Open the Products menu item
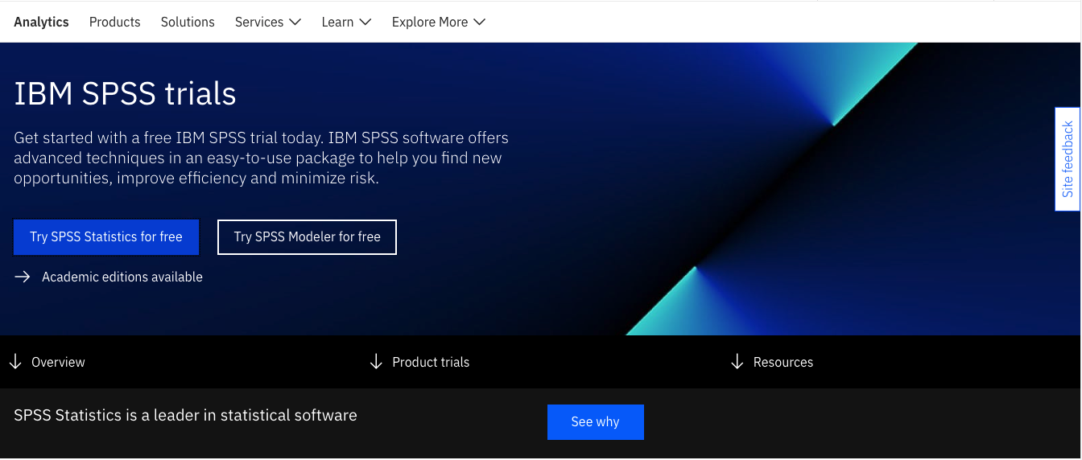This screenshot has width=1082, height=460. tap(114, 23)
